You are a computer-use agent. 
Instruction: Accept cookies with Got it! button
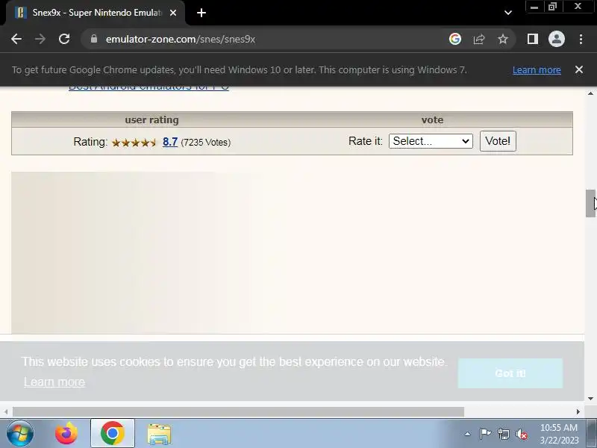click(510, 373)
